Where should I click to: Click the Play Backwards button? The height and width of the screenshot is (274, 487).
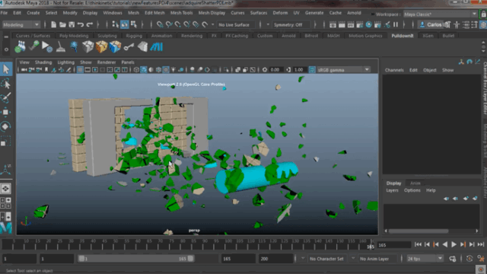click(444, 244)
